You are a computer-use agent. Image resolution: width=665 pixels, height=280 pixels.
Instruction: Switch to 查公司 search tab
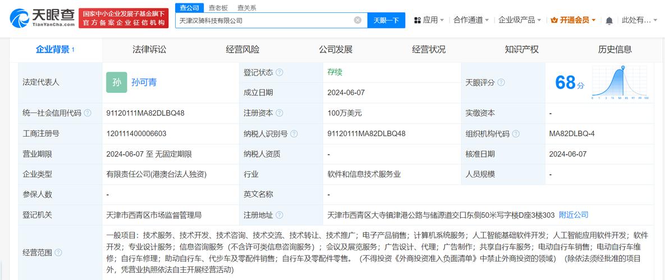(x=189, y=8)
